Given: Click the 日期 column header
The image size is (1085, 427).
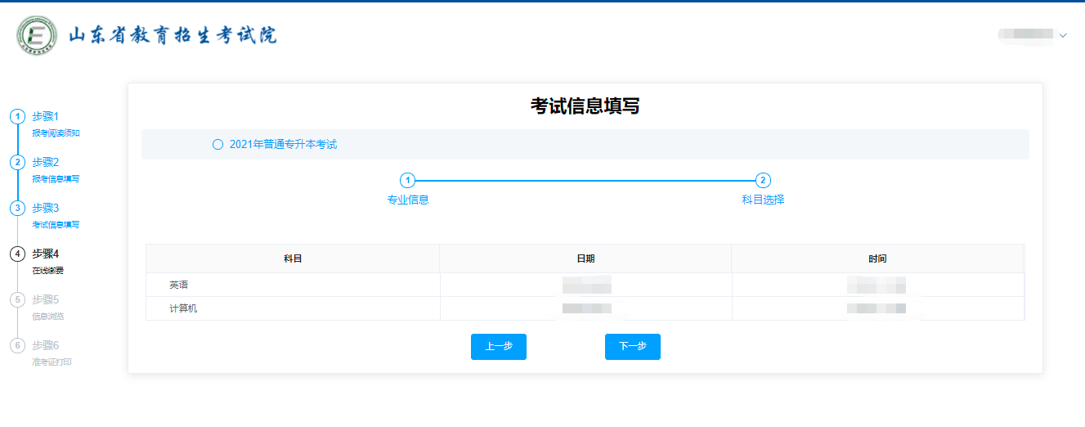Looking at the screenshot, I should tap(585, 258).
